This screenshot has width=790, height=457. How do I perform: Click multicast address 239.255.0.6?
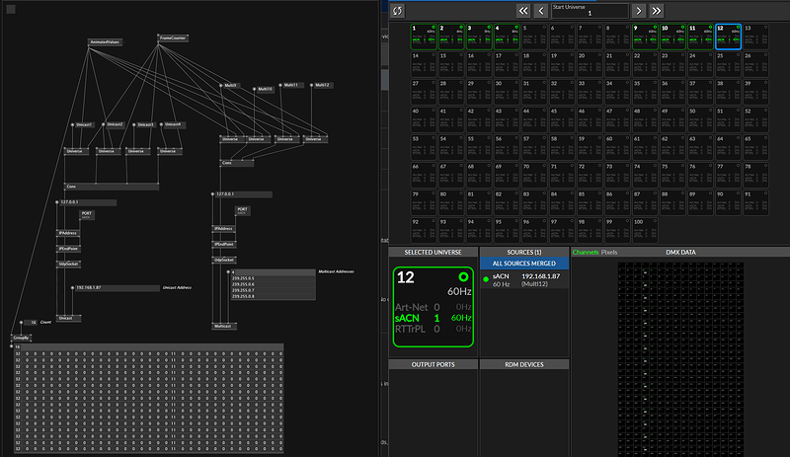(x=274, y=284)
